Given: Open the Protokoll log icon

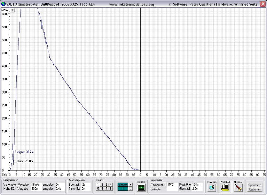Looking at the screenshot, I should (225, 187).
